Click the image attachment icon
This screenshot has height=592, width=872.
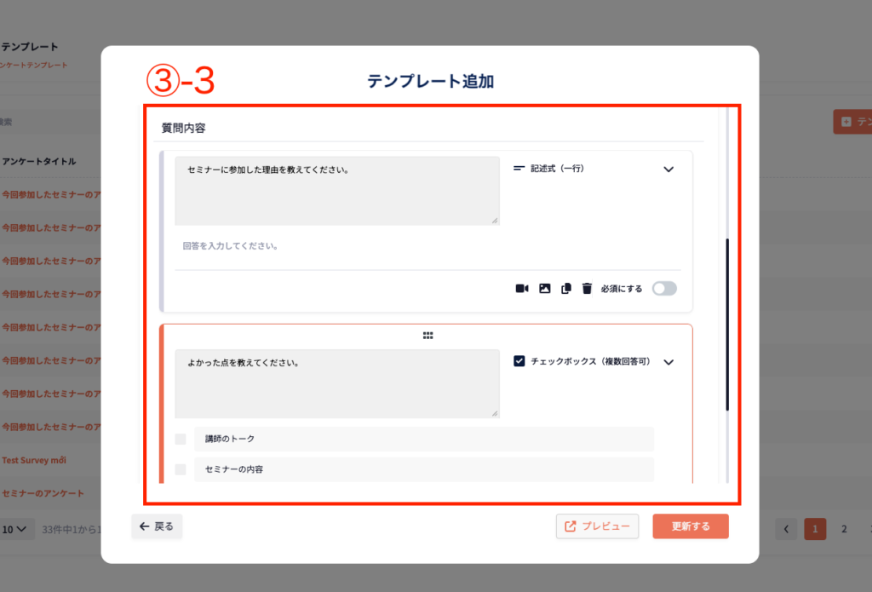[x=545, y=289]
